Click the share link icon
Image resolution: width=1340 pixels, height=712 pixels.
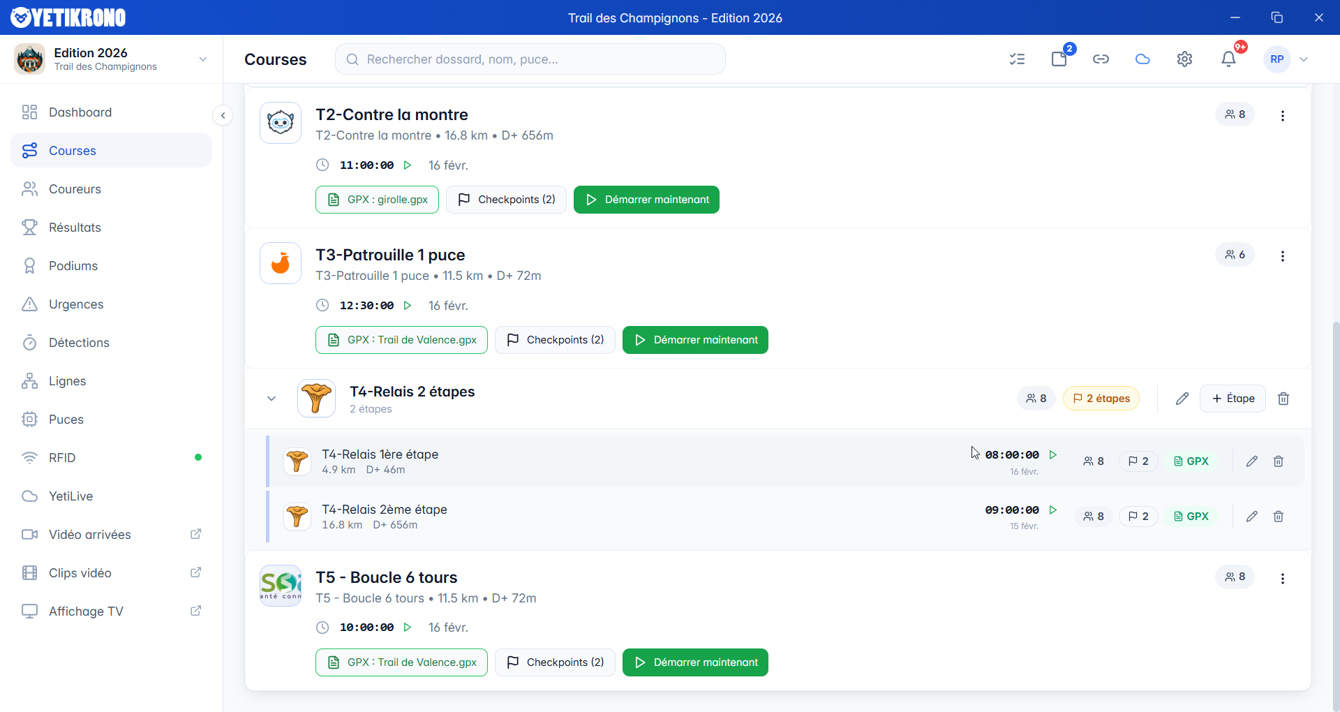pyautogui.click(x=1101, y=59)
